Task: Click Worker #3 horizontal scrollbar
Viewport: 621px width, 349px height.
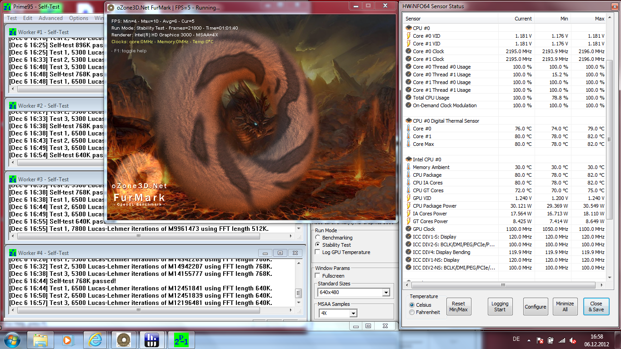Action: (152, 236)
